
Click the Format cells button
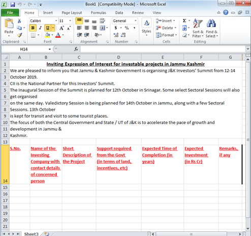[167, 35]
